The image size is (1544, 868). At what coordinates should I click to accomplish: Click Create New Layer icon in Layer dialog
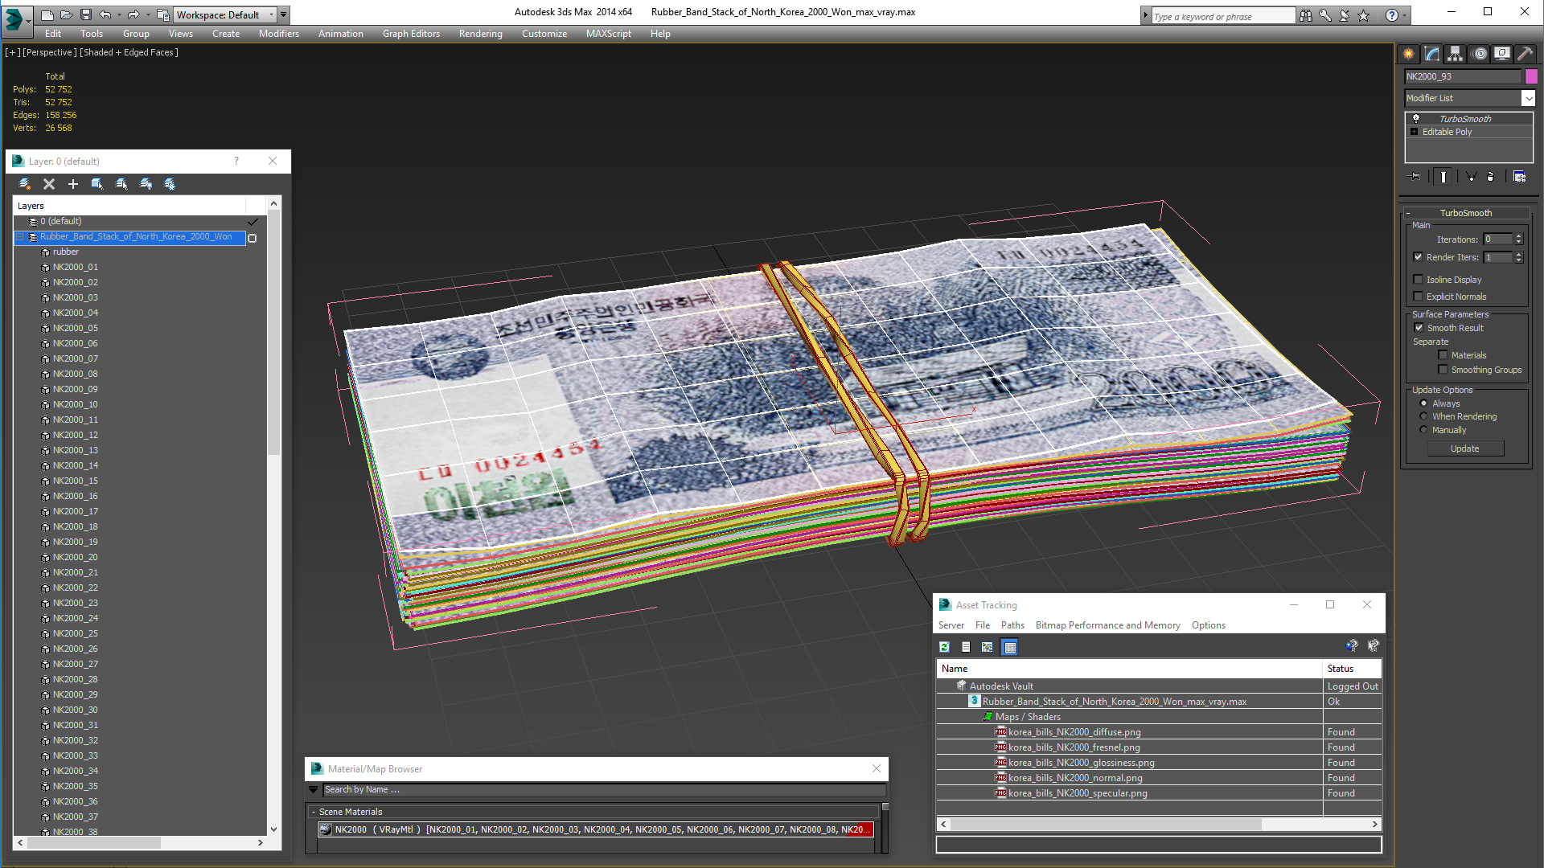(x=25, y=184)
